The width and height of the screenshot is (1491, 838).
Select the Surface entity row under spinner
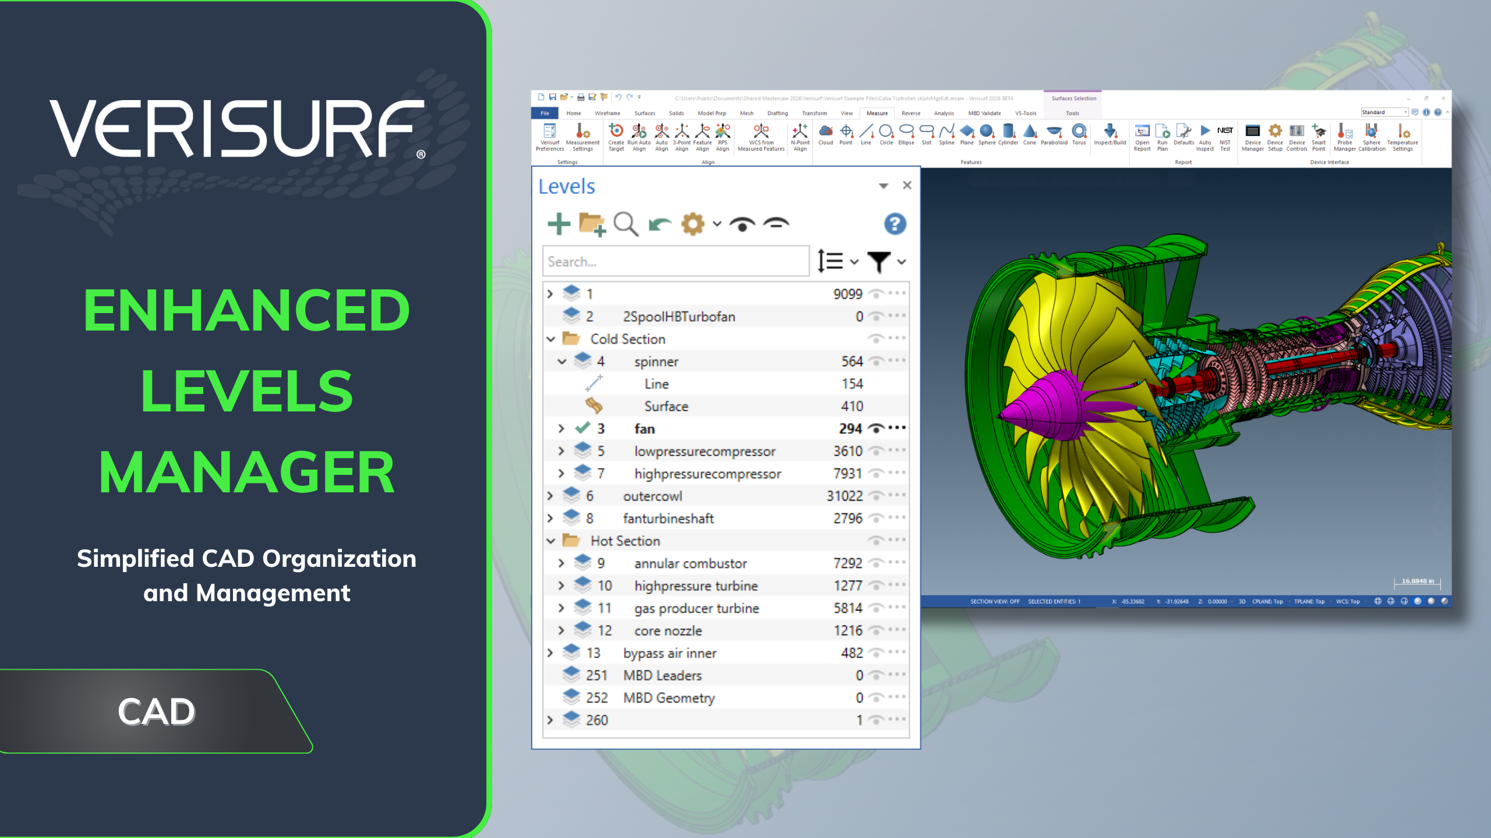coord(726,406)
